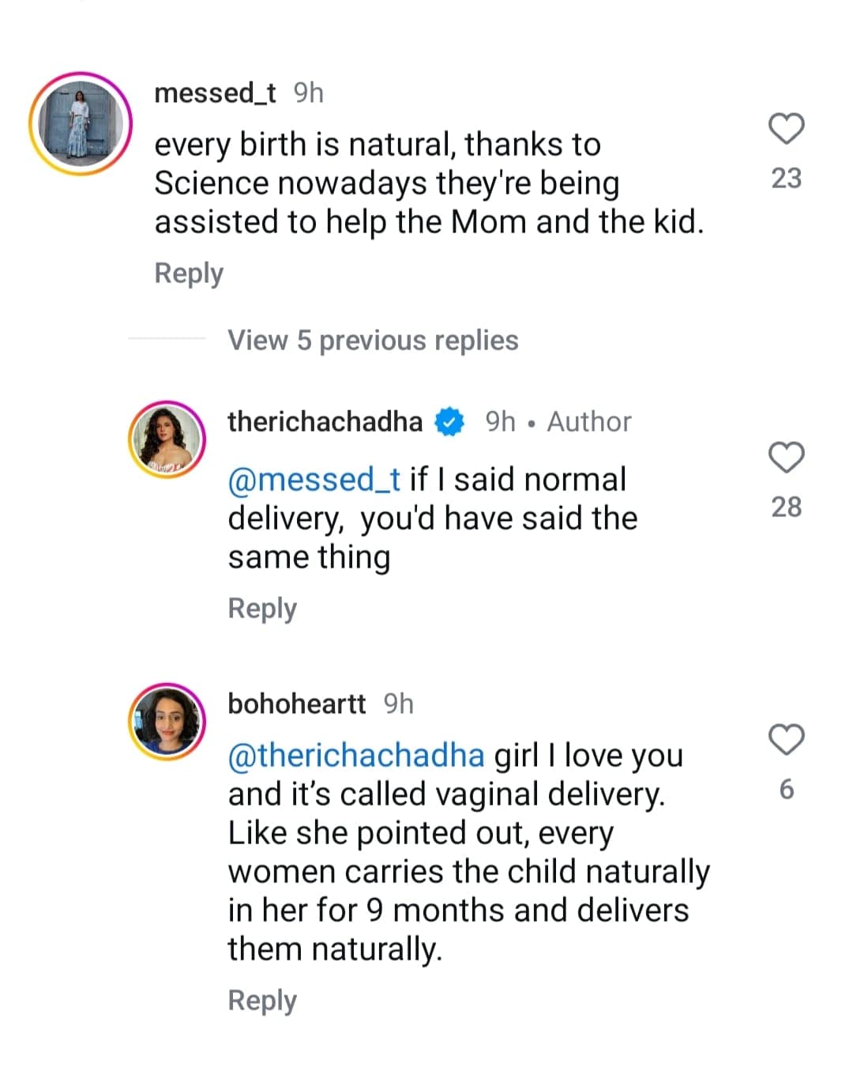Image resolution: width=853 pixels, height=1079 pixels.
Task: Reply to therichachadha's comment
Action: (262, 608)
